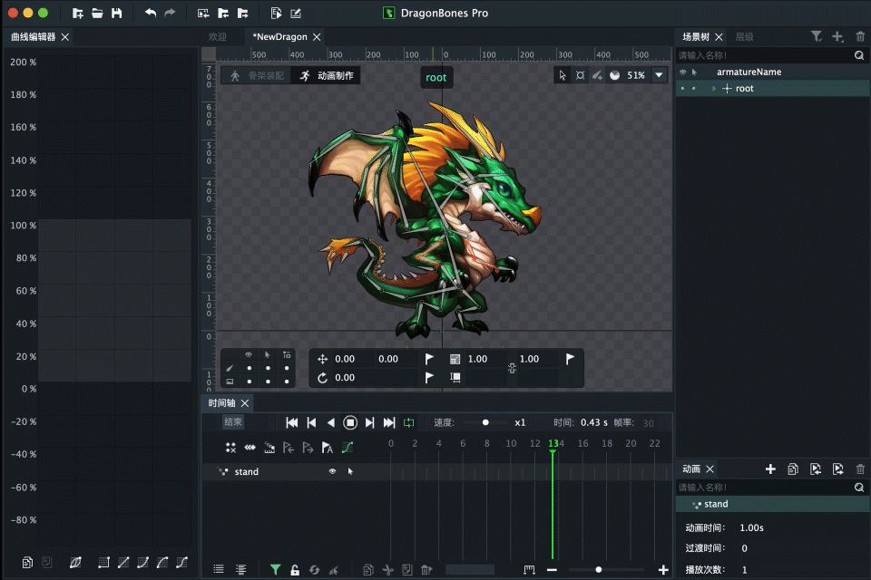Zoom in the timeline with plus button
The image size is (871, 580).
[x=663, y=570]
